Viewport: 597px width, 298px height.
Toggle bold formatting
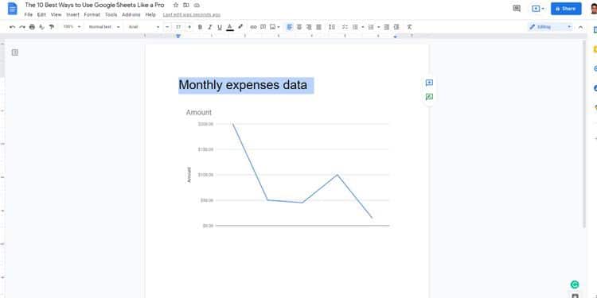point(200,27)
